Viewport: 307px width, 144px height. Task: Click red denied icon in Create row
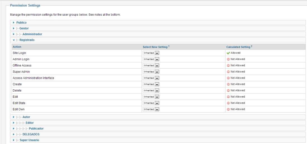228,84
